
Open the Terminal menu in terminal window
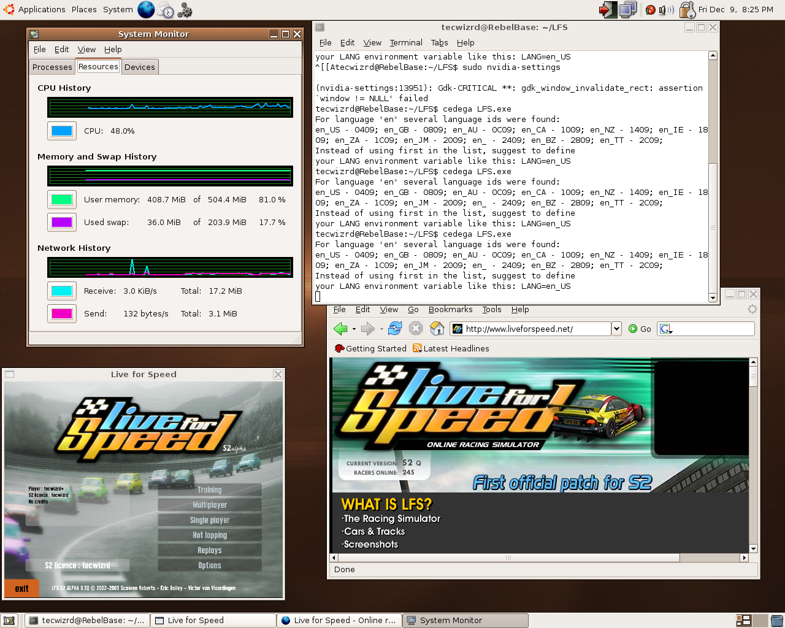tap(406, 42)
